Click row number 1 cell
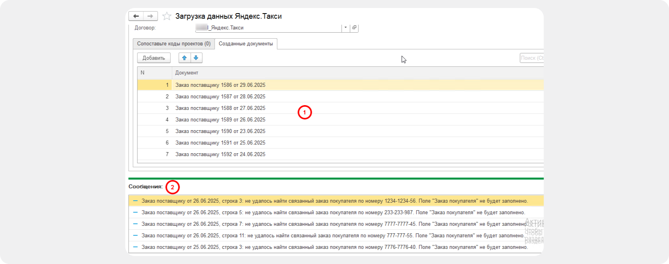 pyautogui.click(x=155, y=85)
